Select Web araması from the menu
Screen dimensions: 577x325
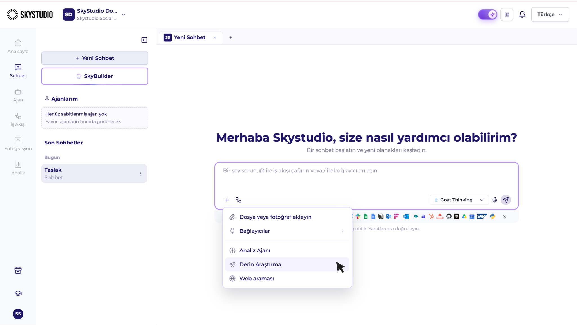coord(287,278)
